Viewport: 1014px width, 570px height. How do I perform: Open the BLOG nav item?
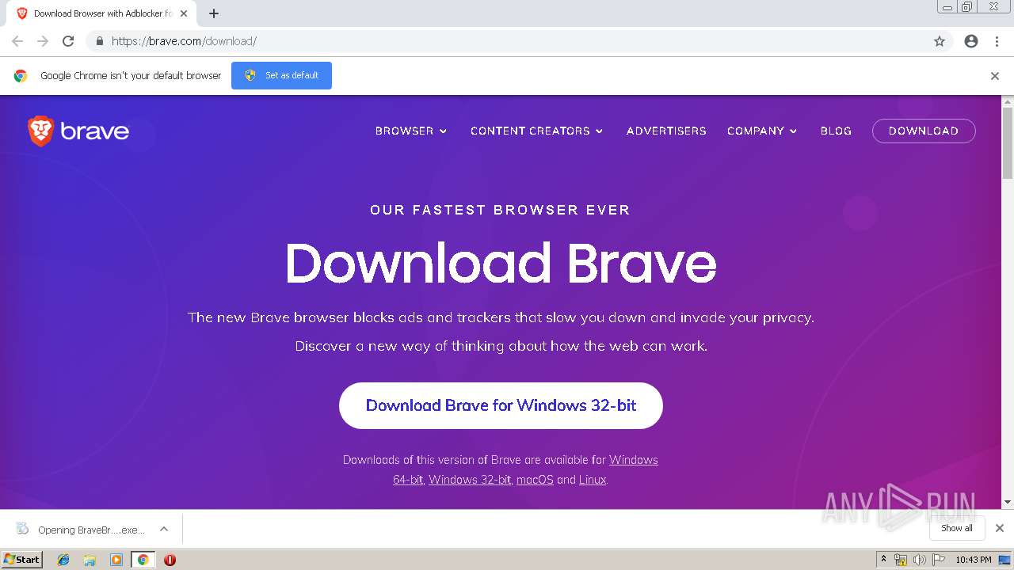pos(836,131)
